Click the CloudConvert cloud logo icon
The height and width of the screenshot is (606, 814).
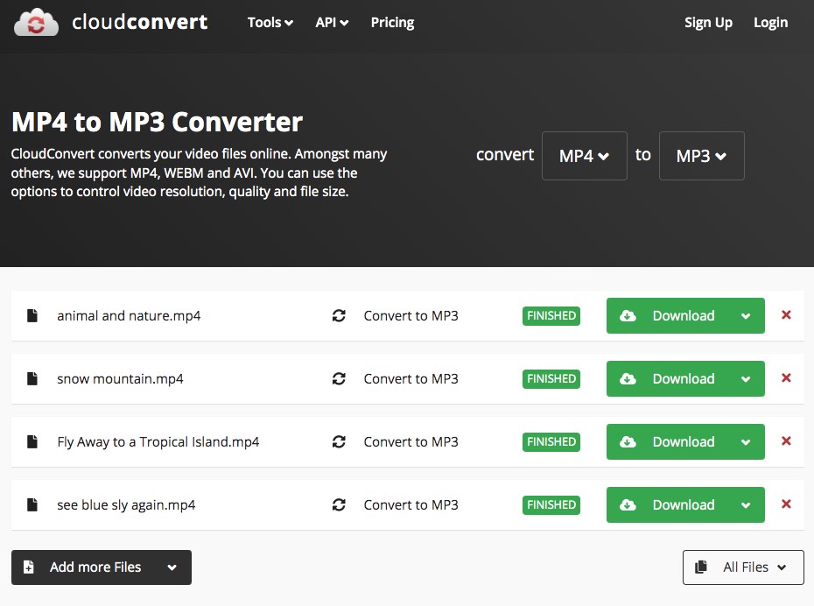tap(35, 22)
